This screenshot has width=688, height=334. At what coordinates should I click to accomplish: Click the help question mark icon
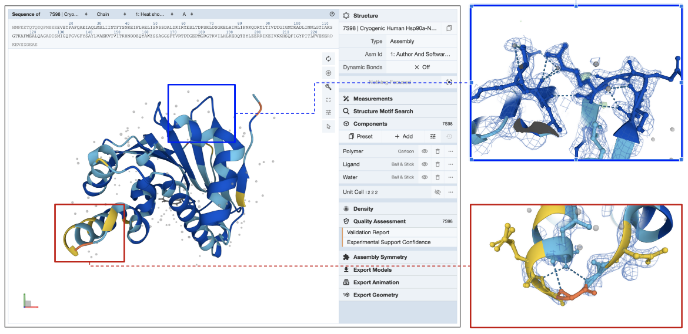[x=332, y=14]
